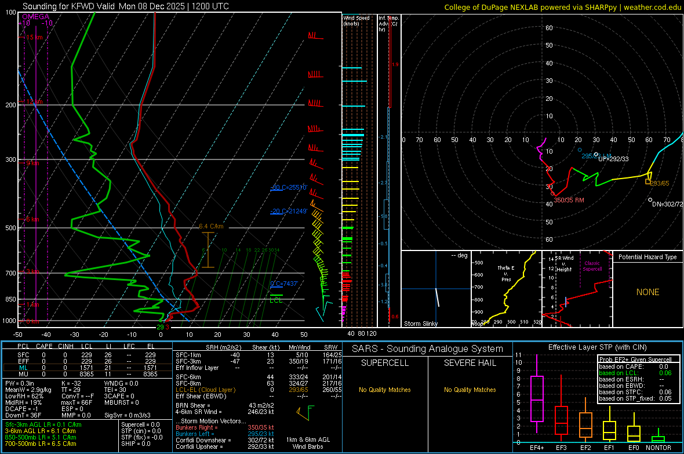Screen dimensions: 684x454
Task: Click the SEVERE HAIL column header in SARS
Action: (x=470, y=363)
